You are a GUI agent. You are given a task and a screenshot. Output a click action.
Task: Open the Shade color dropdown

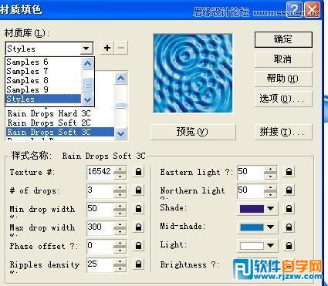pos(270,209)
